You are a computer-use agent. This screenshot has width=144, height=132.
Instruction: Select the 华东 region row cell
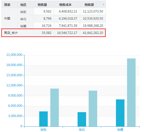pos(26,11)
